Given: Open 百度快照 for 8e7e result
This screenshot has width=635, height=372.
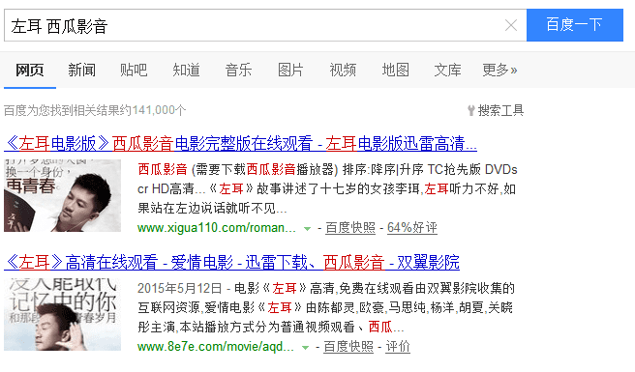Looking at the screenshot, I should 348,347.
